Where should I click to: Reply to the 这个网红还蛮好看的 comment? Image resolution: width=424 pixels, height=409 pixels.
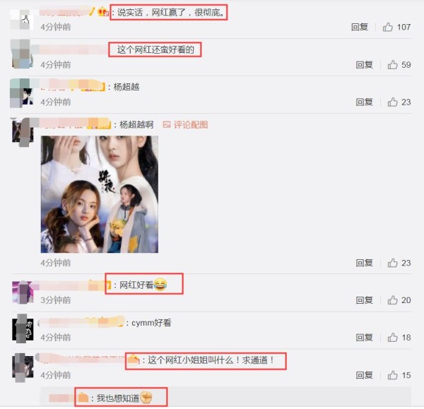point(364,64)
